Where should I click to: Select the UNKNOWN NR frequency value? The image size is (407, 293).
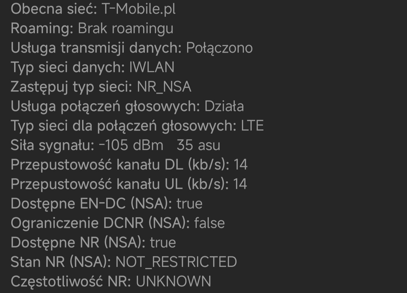[173, 282]
